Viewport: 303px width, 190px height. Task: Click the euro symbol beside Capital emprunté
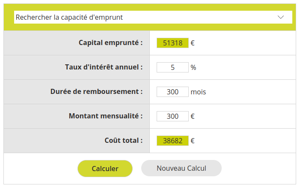[193, 43]
